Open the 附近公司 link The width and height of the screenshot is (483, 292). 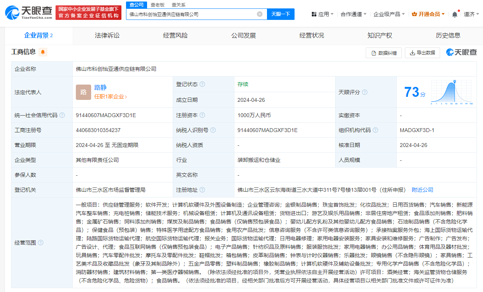422,189
